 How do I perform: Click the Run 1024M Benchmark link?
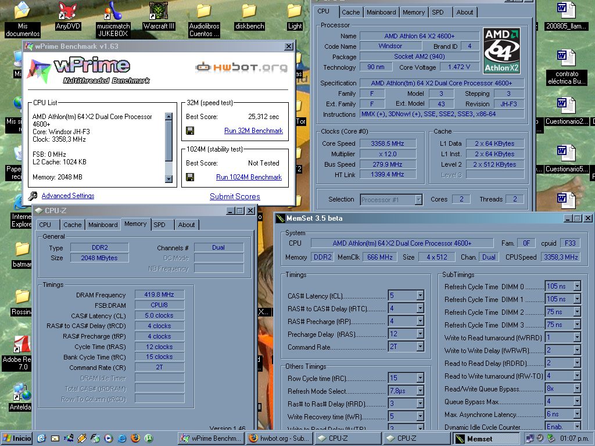[249, 177]
